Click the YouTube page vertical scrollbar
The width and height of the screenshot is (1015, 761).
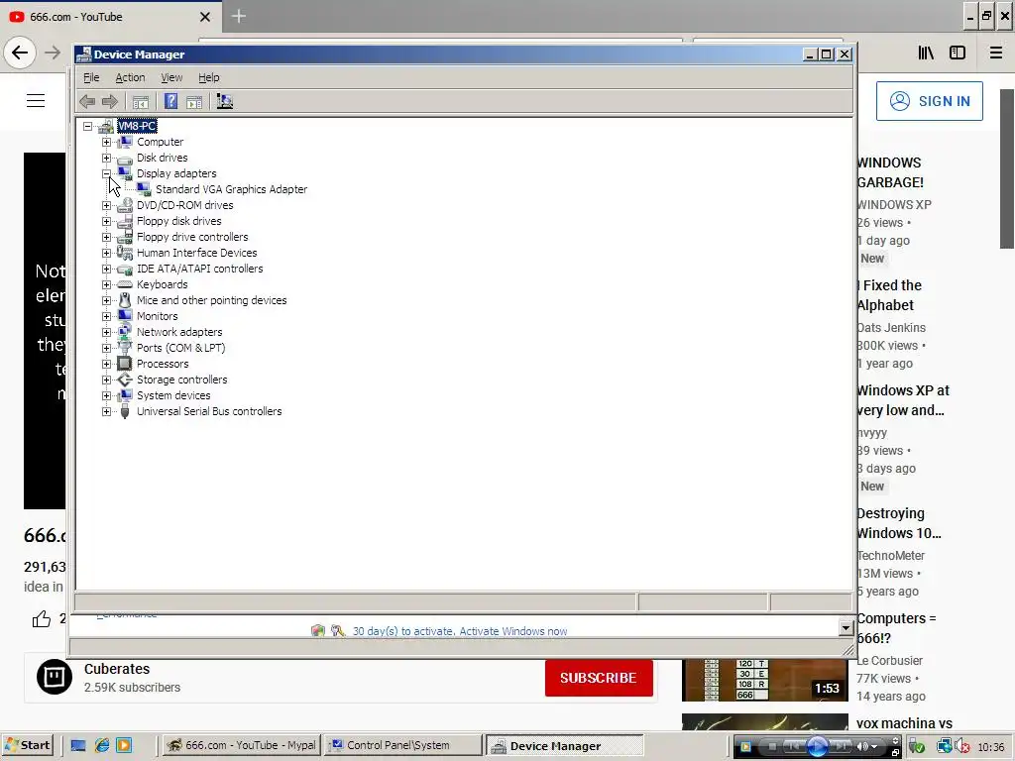(1007, 168)
